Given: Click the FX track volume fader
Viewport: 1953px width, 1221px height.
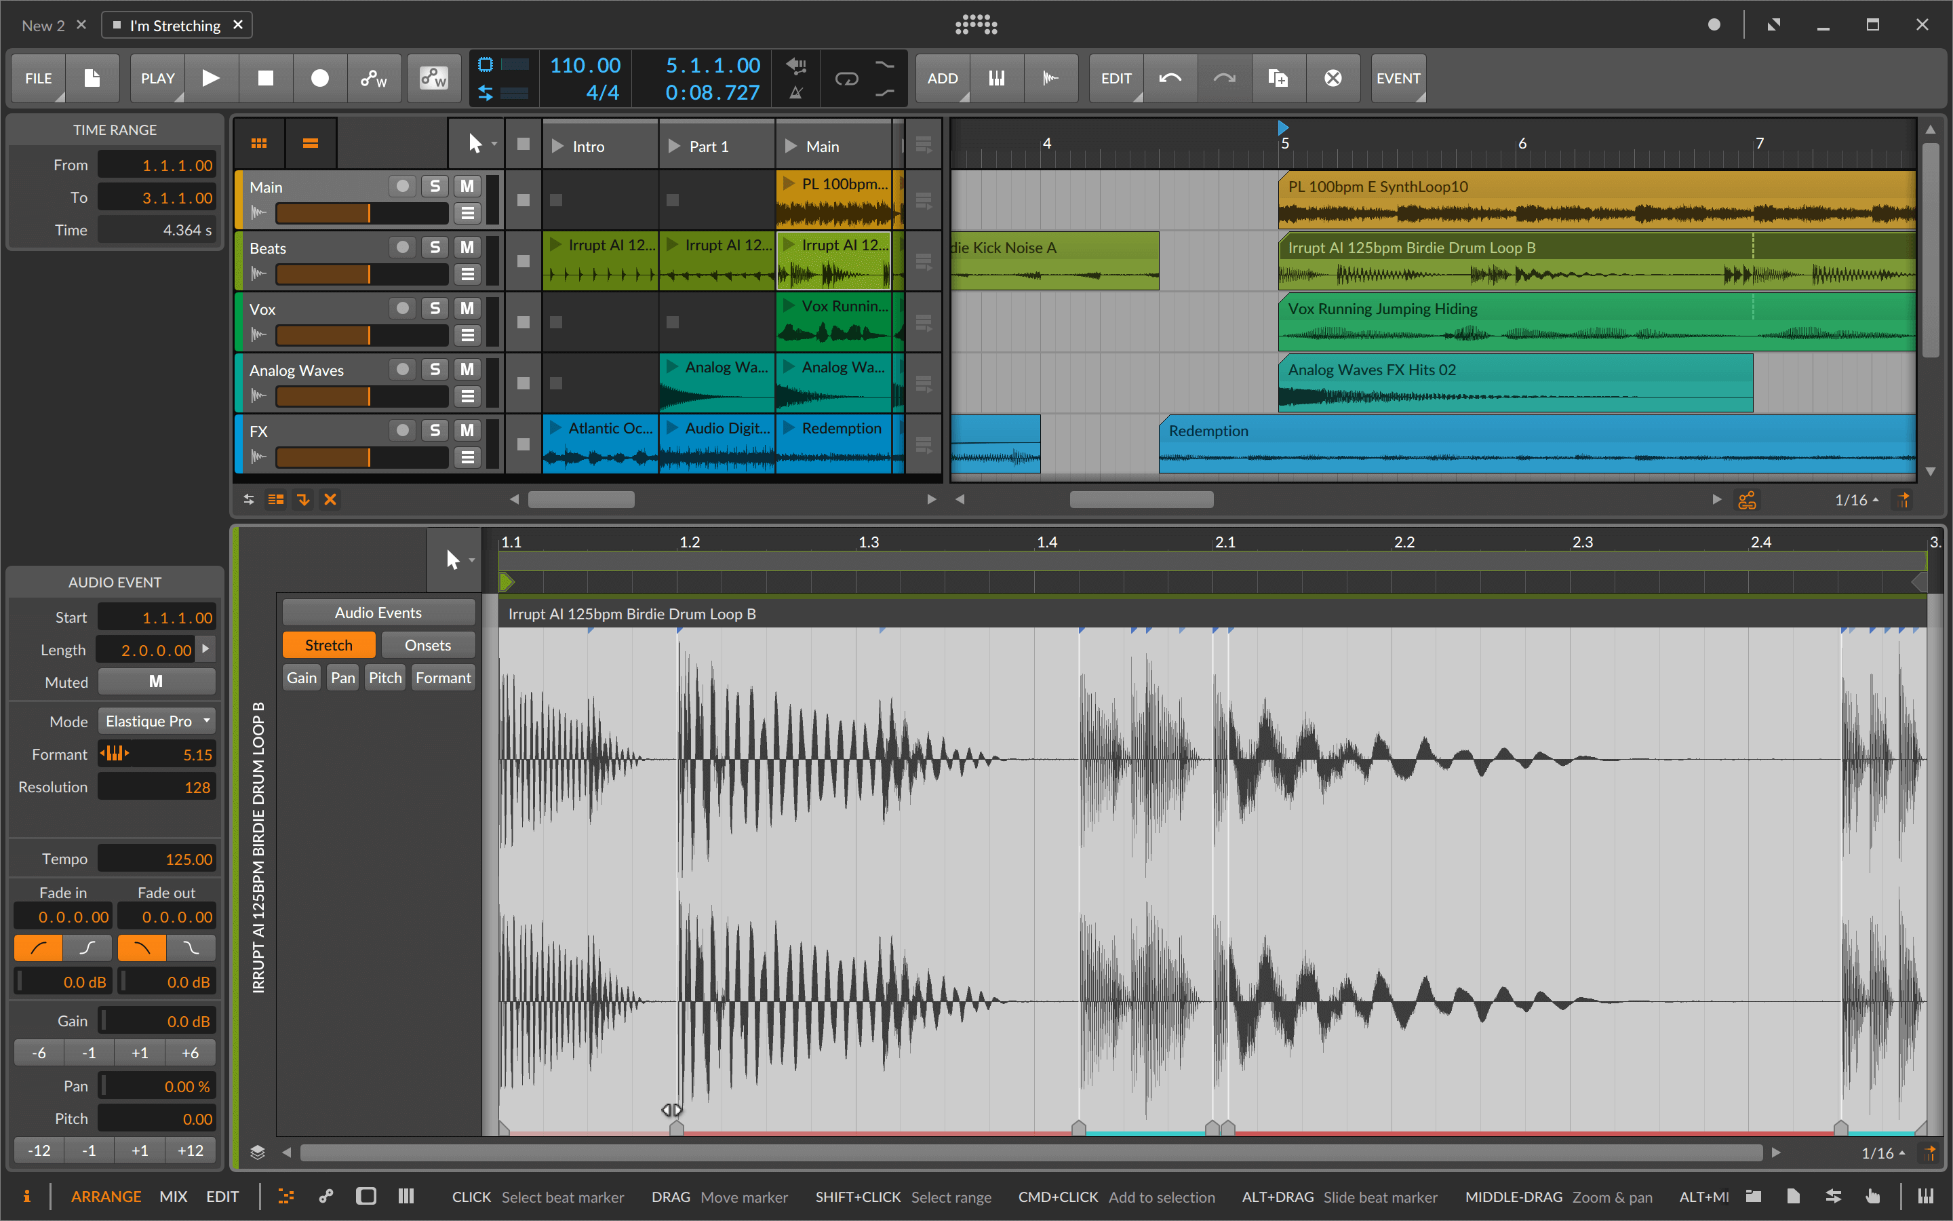Looking at the screenshot, I should point(361,458).
